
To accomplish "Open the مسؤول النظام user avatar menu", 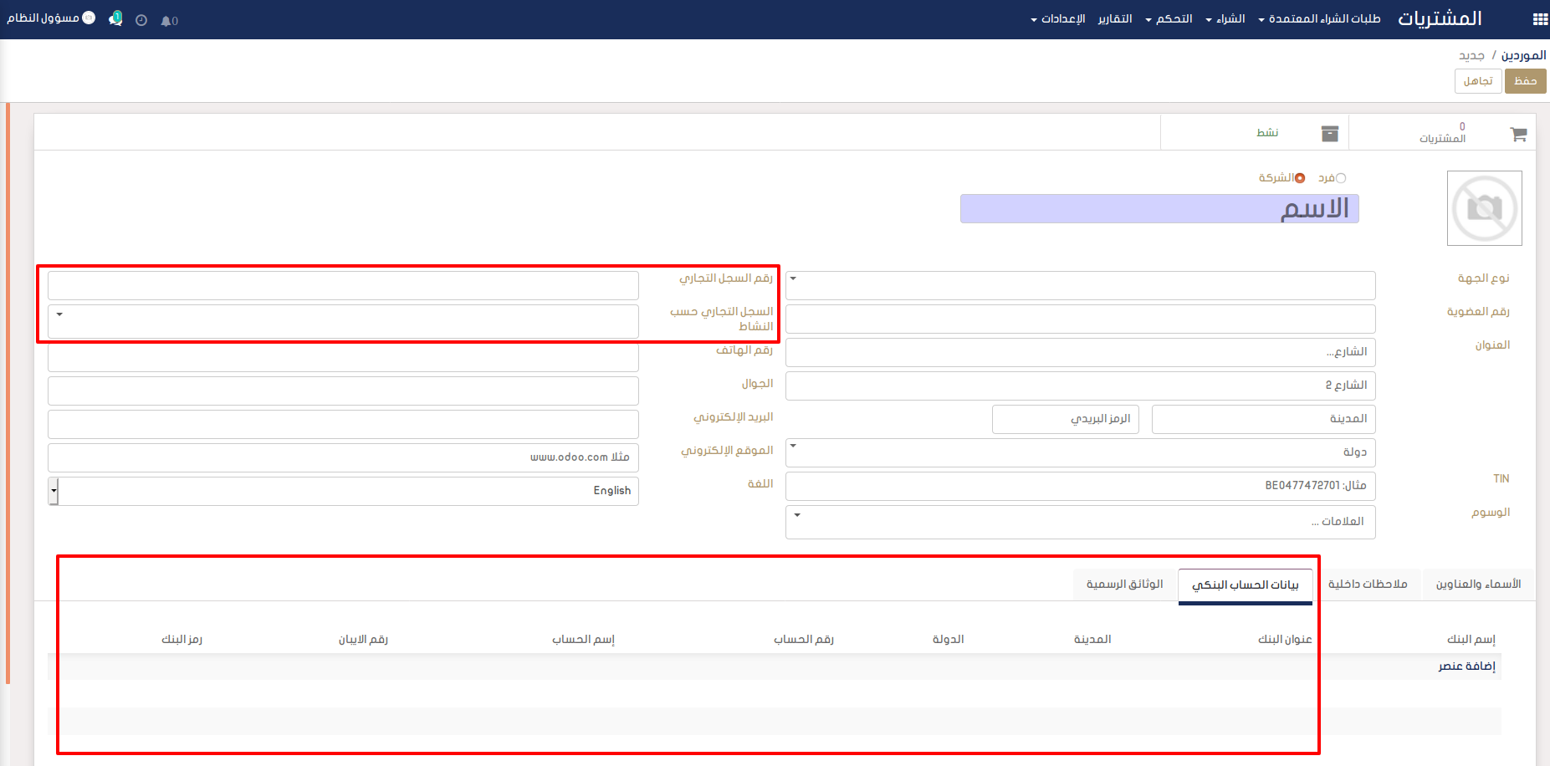I will pyautogui.click(x=52, y=18).
